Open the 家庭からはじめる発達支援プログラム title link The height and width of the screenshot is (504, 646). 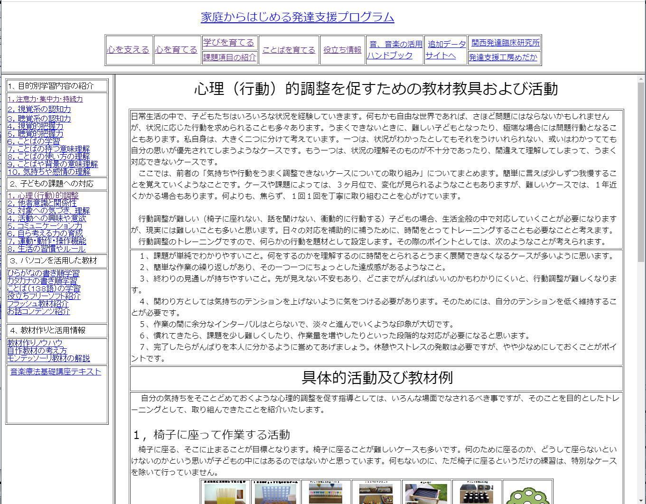(x=298, y=17)
